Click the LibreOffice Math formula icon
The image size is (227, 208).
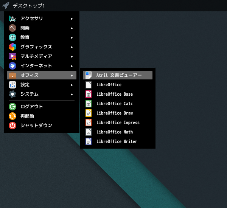point(89,132)
